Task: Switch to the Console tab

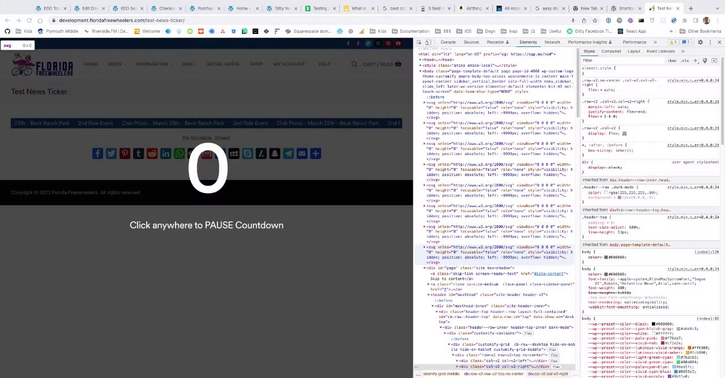Action: [x=448, y=42]
